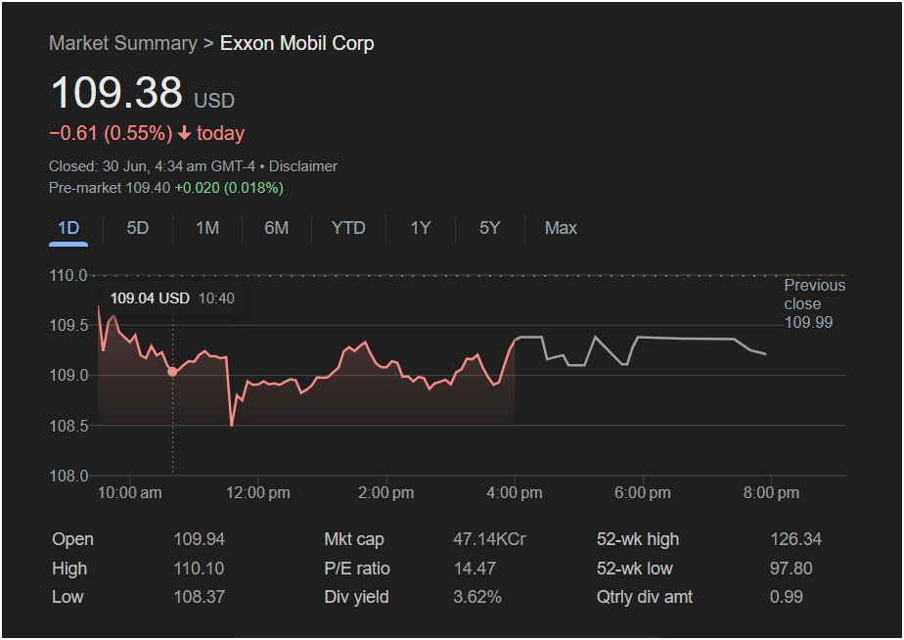The image size is (904, 640).
Task: Click the 52-wk high label
Action: (x=638, y=539)
